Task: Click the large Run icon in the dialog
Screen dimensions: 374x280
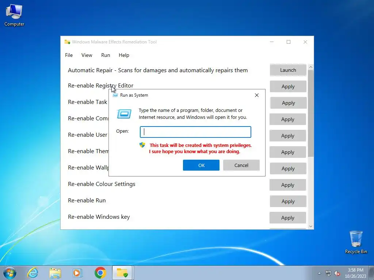Action: (124, 114)
